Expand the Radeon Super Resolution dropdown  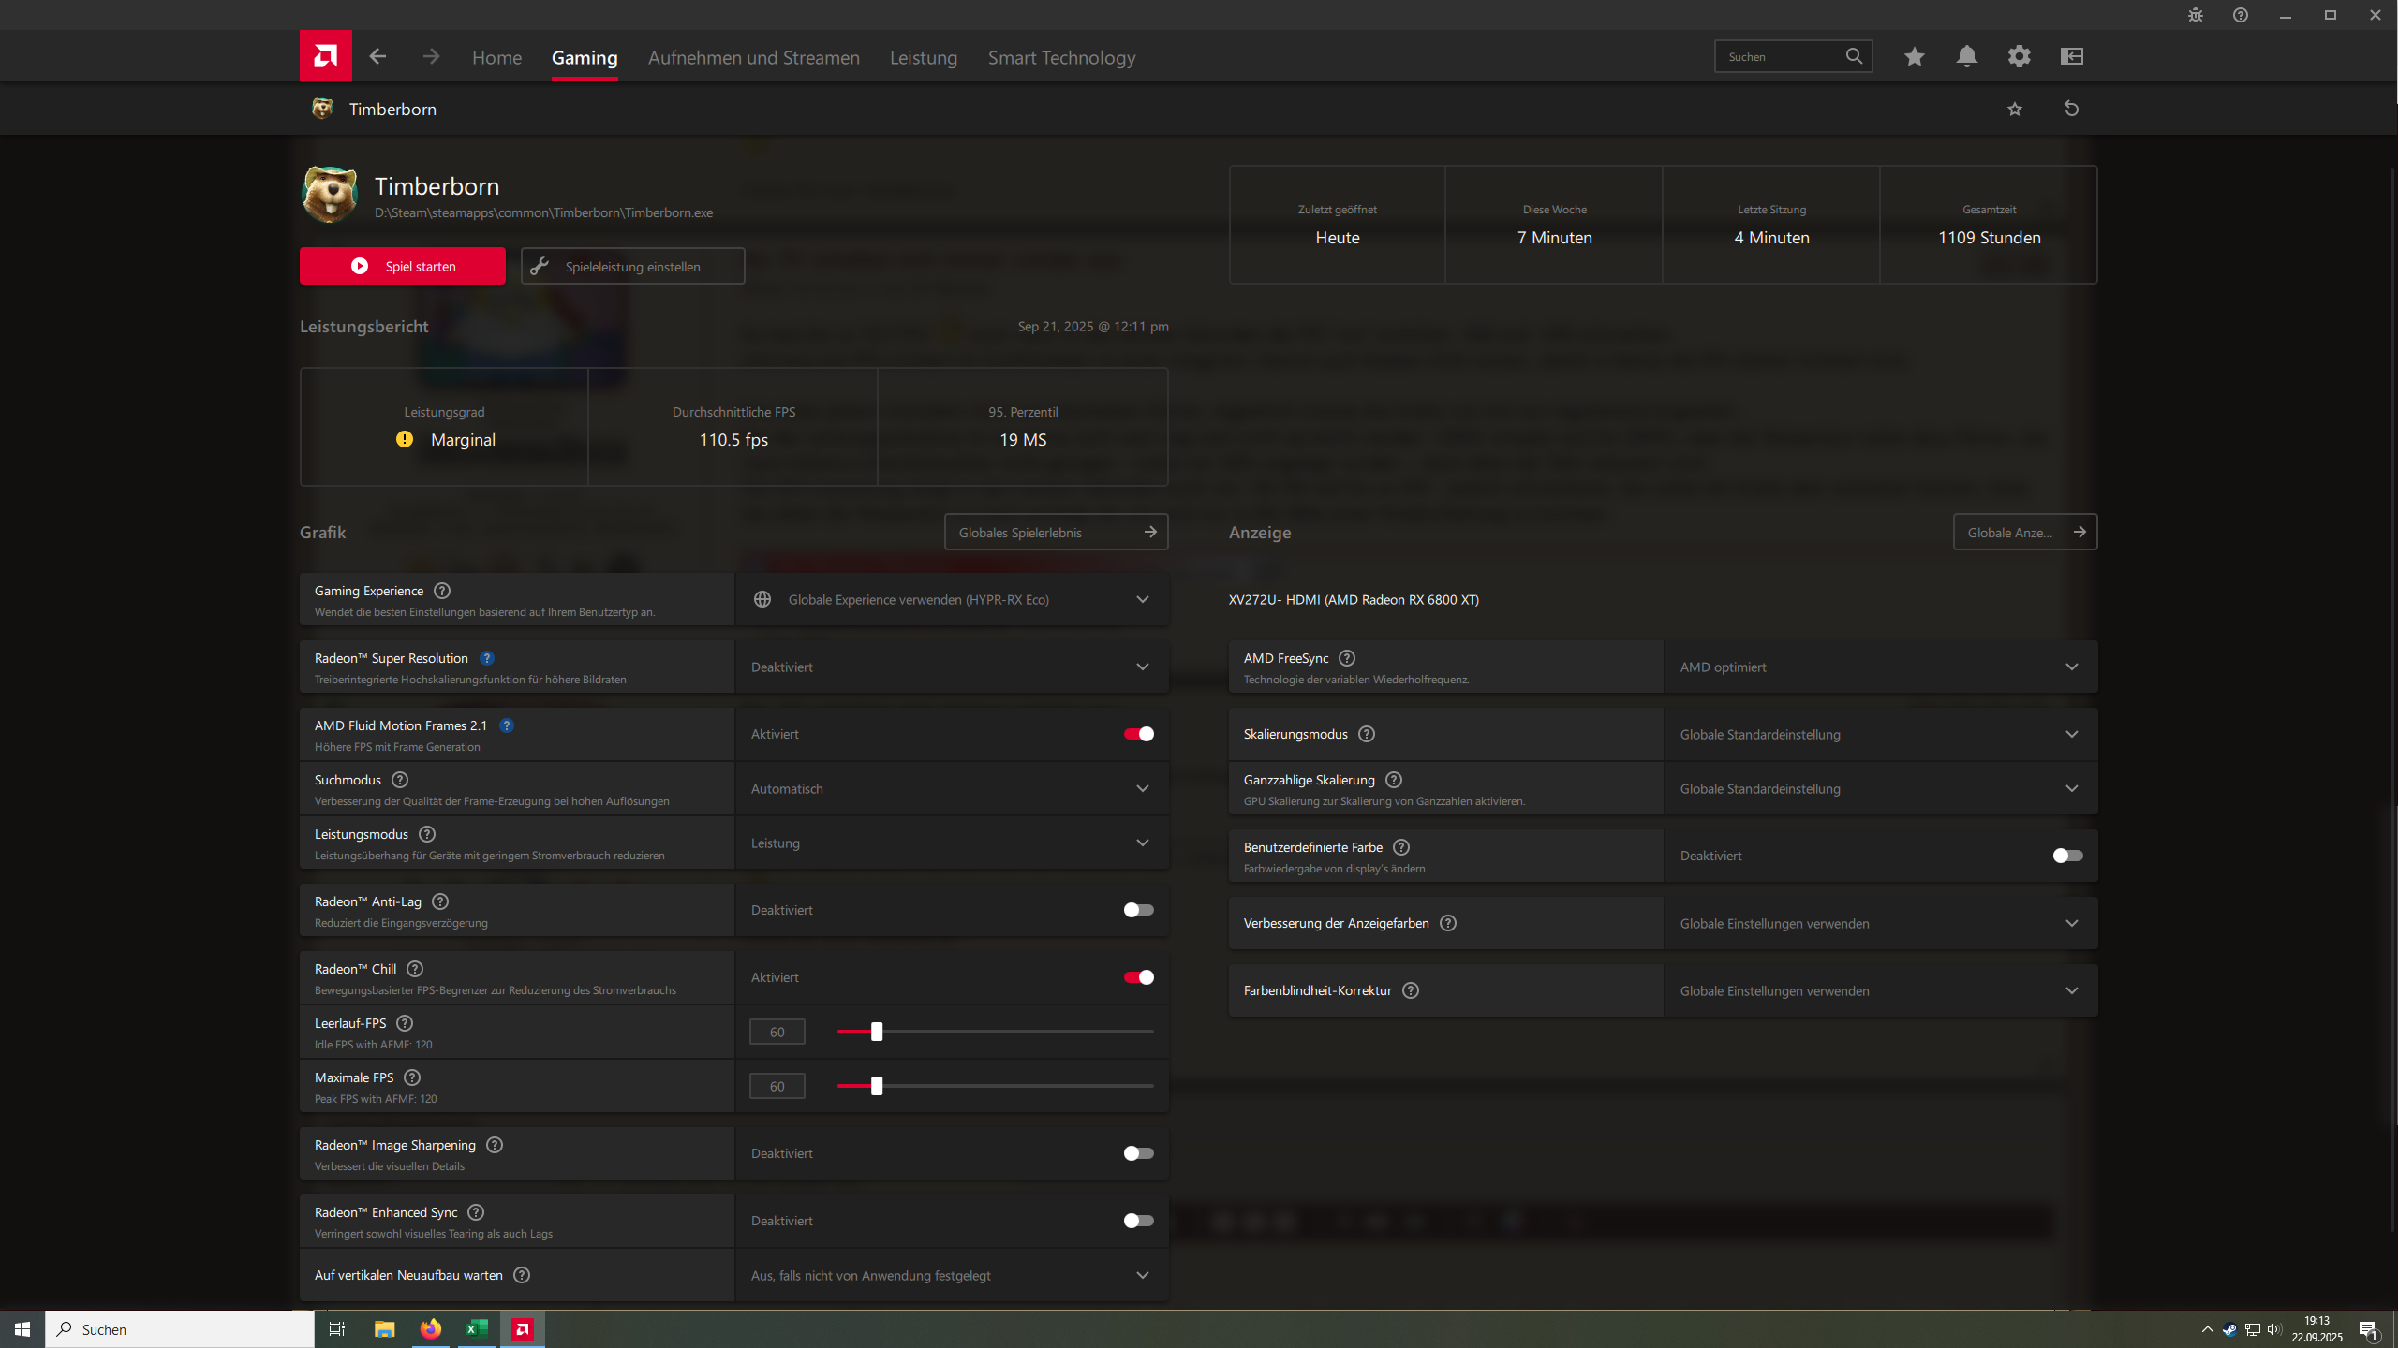tap(952, 667)
